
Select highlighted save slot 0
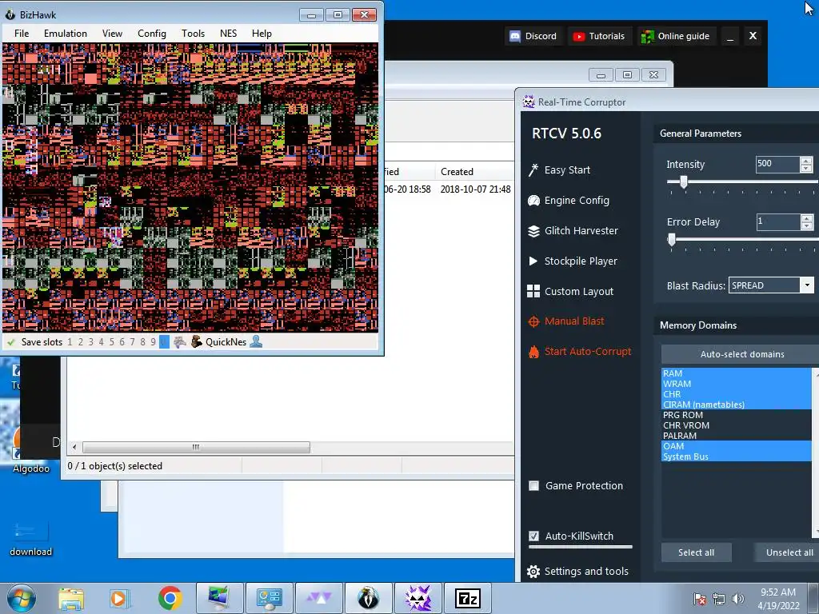(x=164, y=342)
